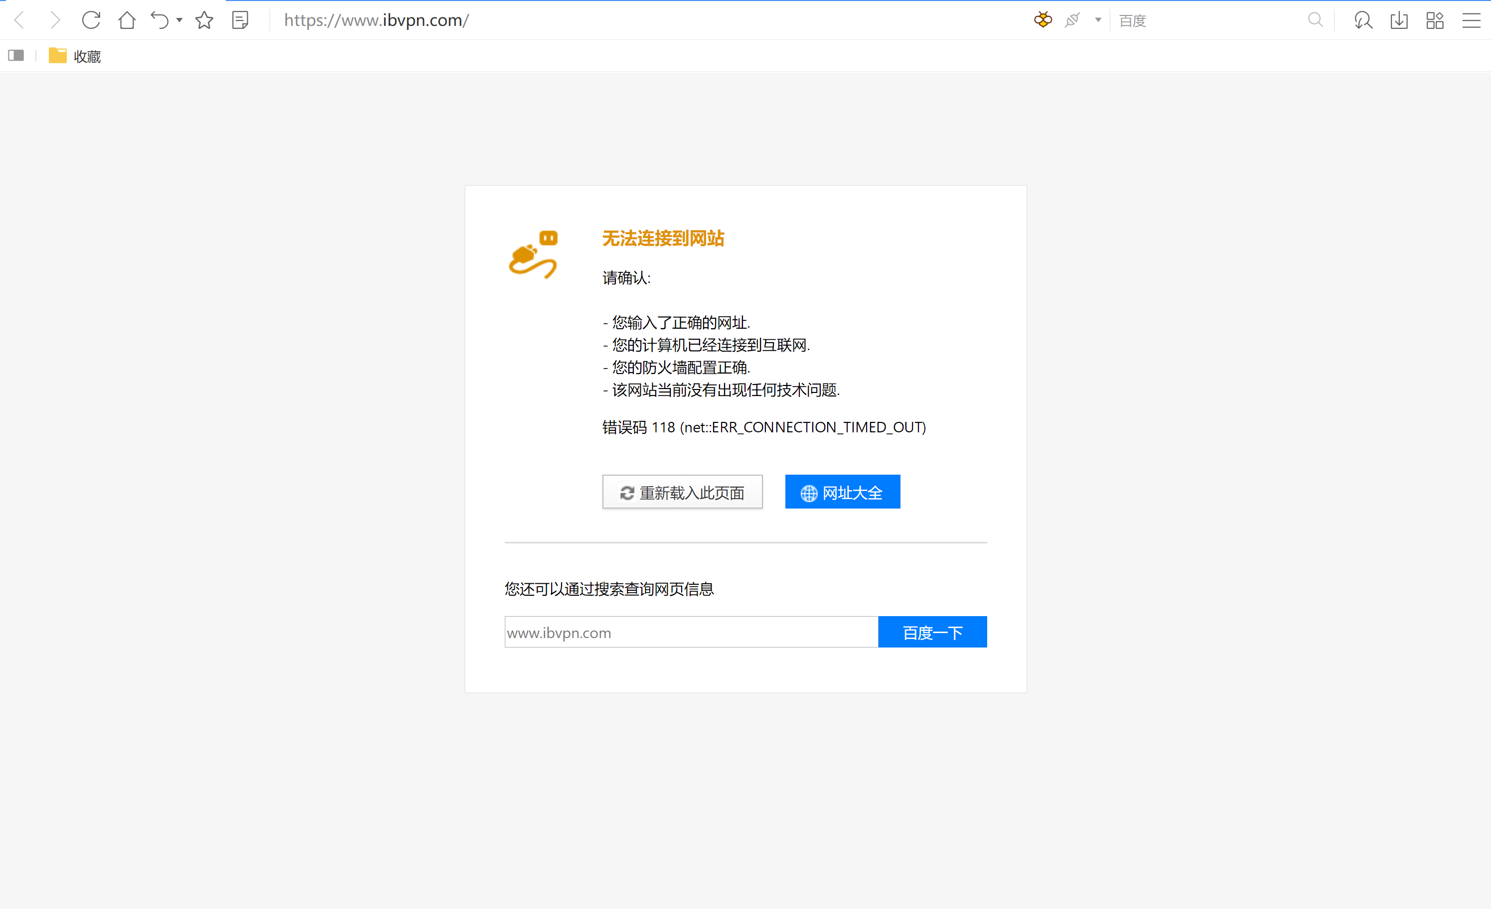Screen dimensions: 1491x909
Task: Toggle the sidebar panel icon
Action: (x=16, y=56)
